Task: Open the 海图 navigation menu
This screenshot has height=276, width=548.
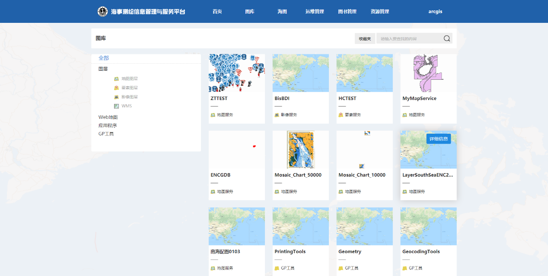Action: click(x=282, y=12)
